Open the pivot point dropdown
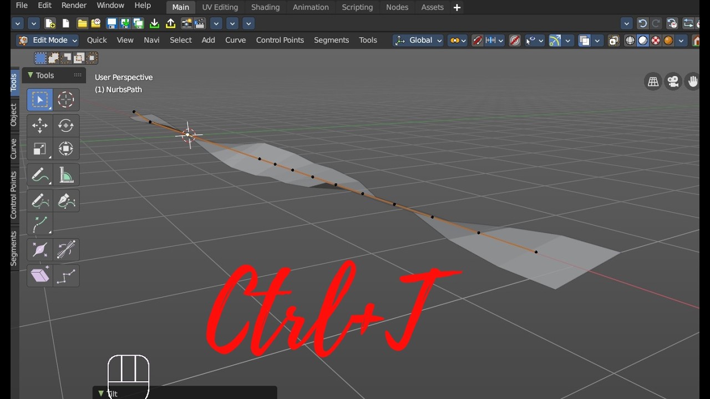Image resolution: width=710 pixels, height=399 pixels. click(x=457, y=40)
